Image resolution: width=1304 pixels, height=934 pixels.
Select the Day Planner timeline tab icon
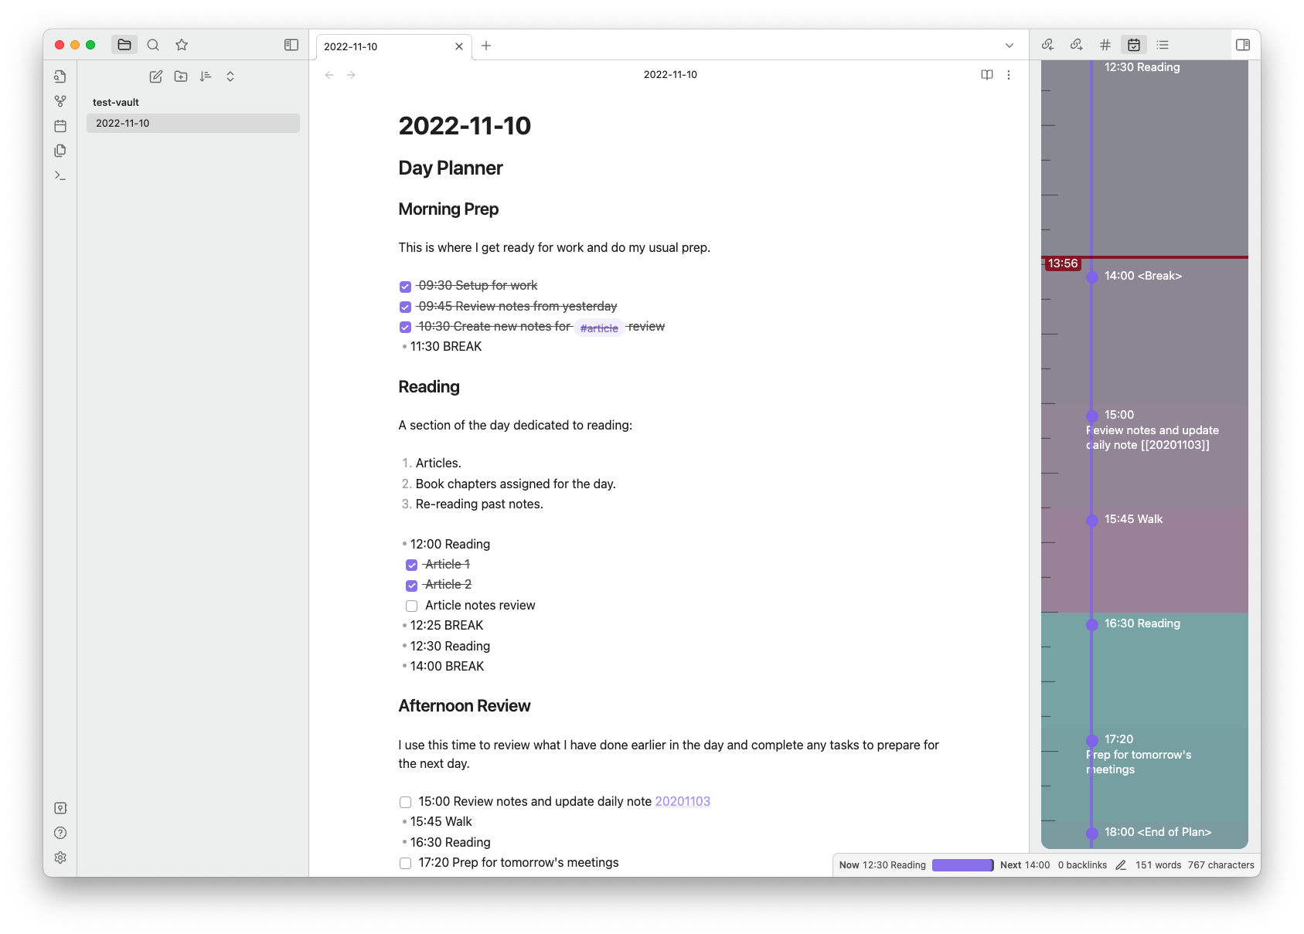(1134, 45)
